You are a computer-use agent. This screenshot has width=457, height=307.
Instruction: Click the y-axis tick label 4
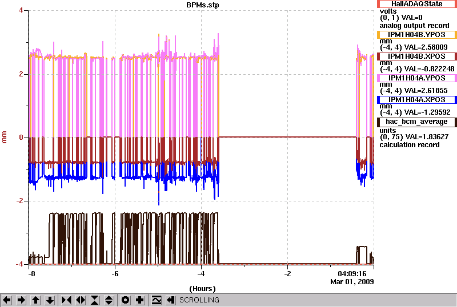(21, 10)
